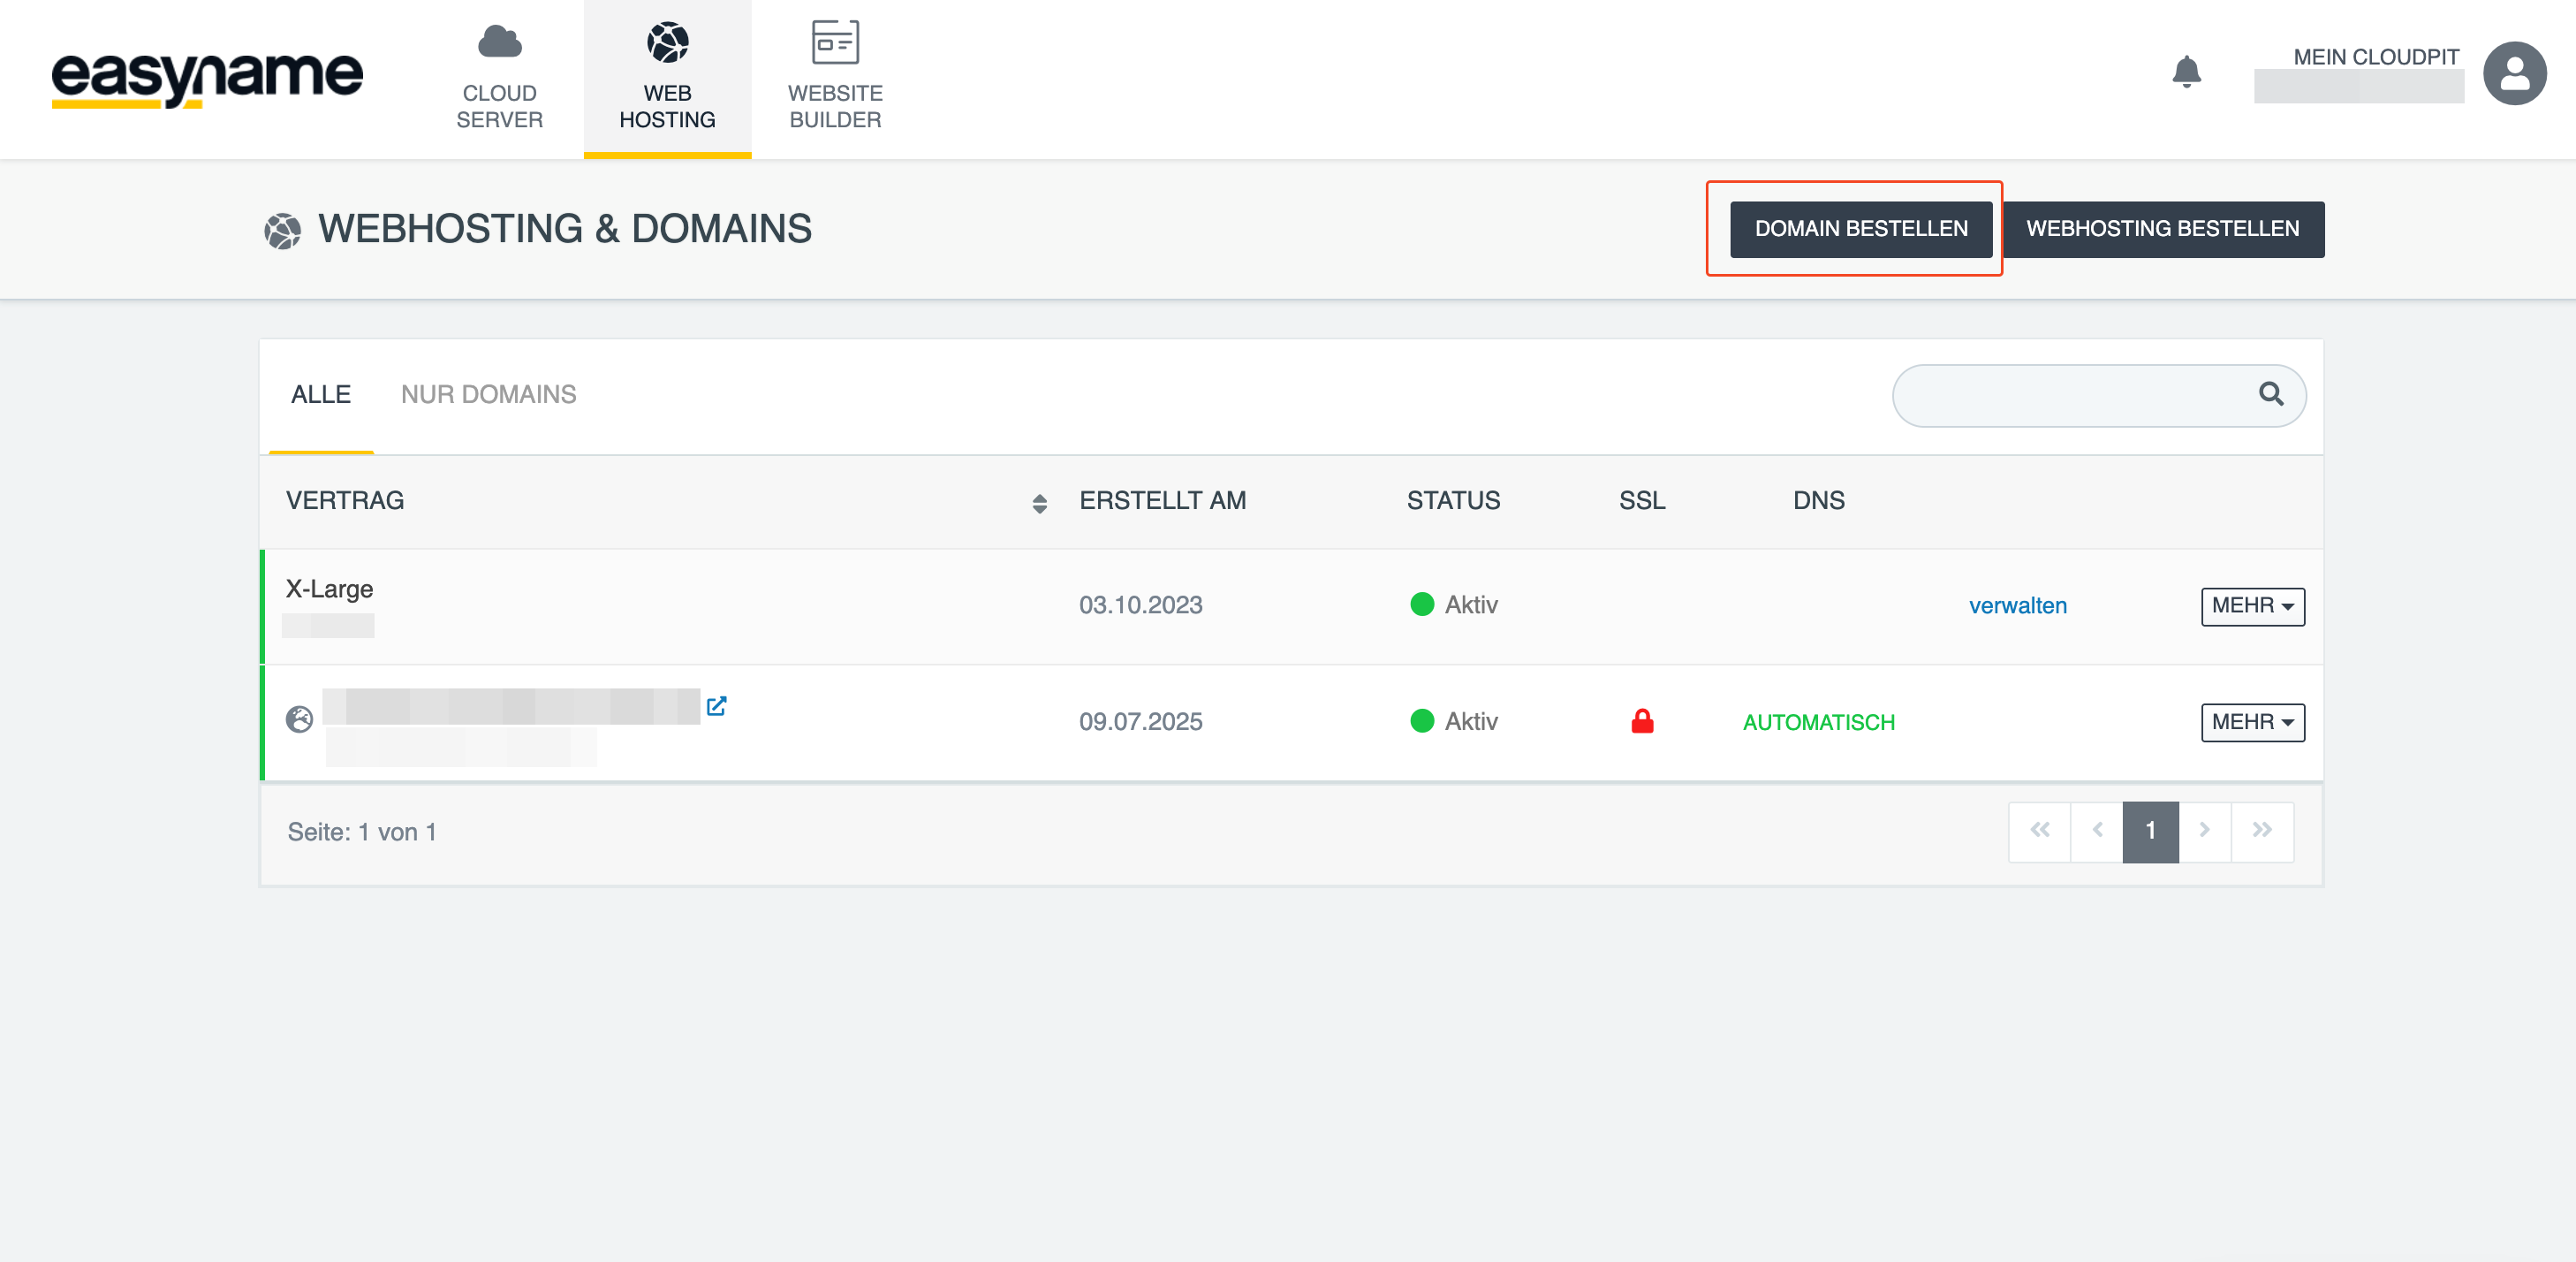Viewport: 2576px width, 1262px height.
Task: Expand MEHR dropdown for the domain row
Action: point(2251,721)
